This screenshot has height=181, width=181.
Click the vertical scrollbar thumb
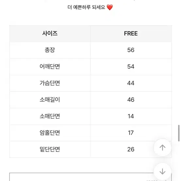point(179,133)
